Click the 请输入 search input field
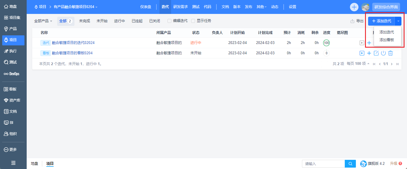407x169 pixels. (323, 164)
